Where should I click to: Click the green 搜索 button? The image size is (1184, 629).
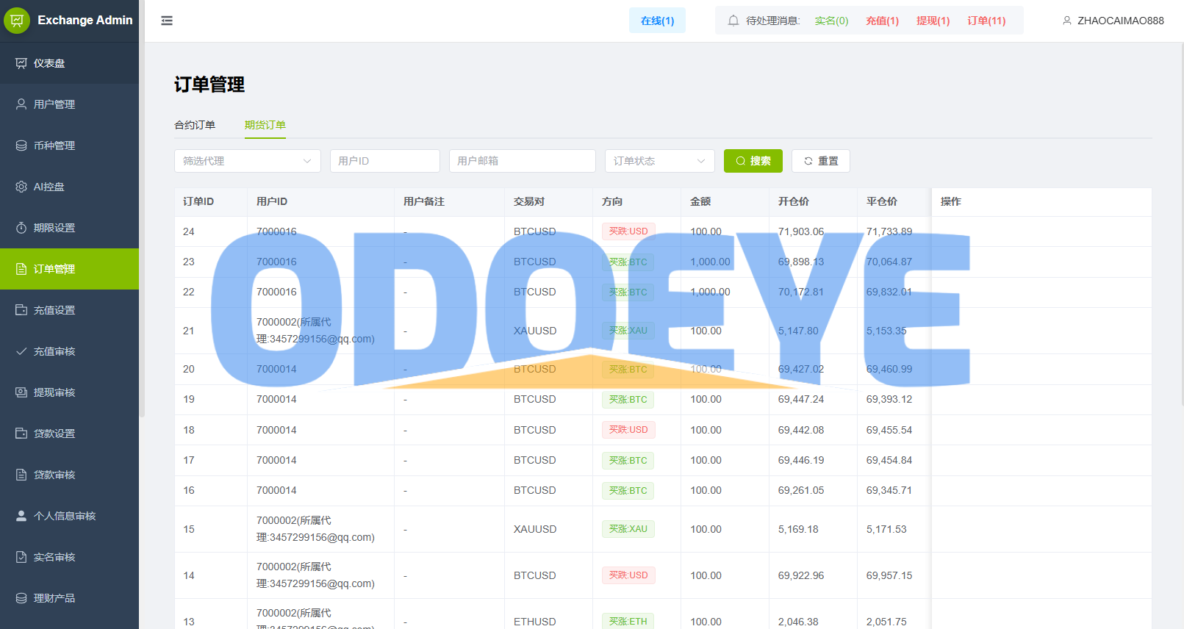(753, 161)
